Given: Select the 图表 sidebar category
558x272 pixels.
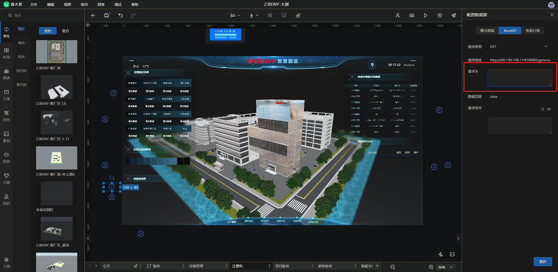Looking at the screenshot, I should click(6, 74).
